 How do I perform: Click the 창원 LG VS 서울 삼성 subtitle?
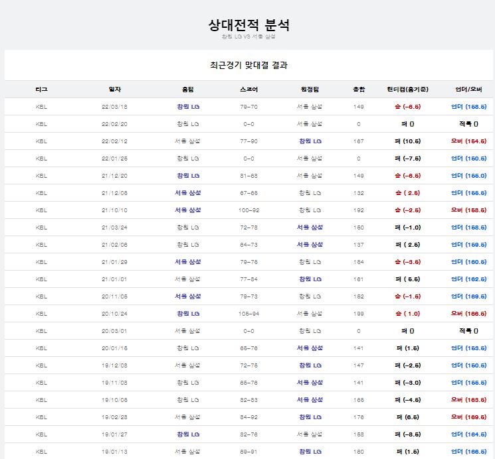tap(248, 36)
